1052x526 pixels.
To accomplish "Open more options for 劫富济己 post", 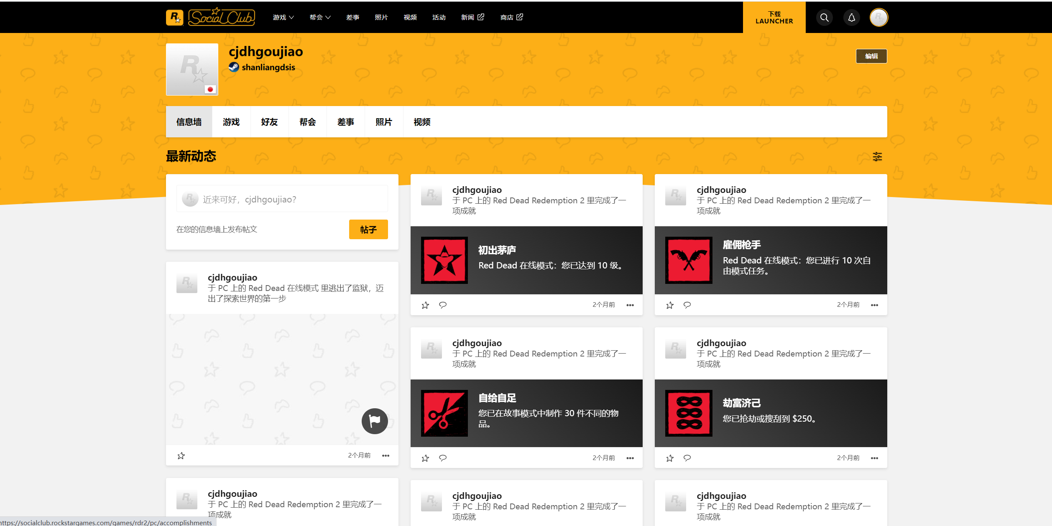I will click(874, 458).
